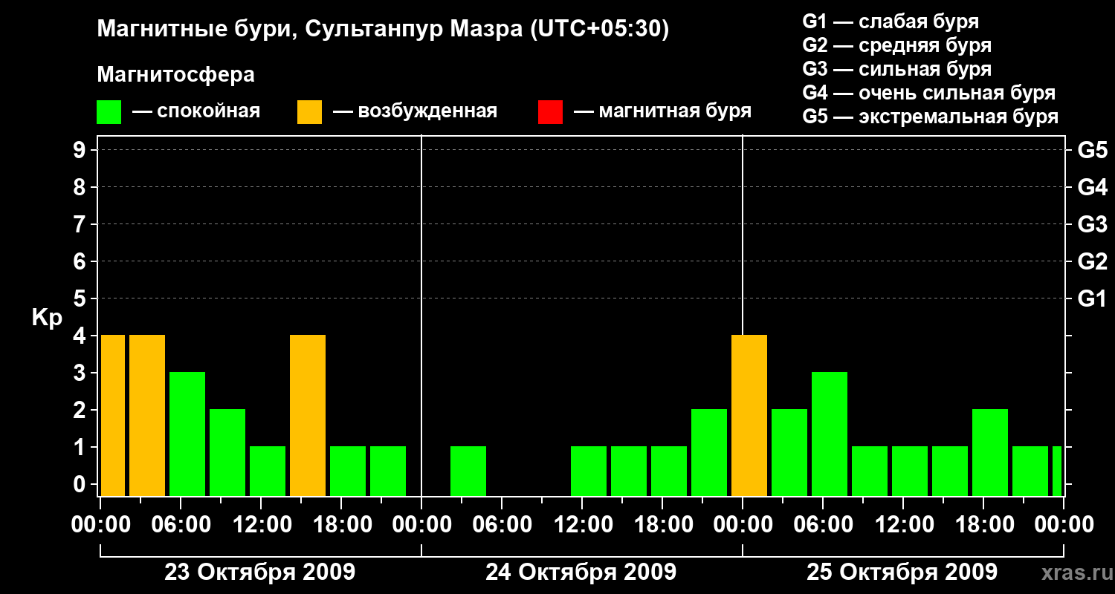Click the 'Магнитосфера' heading

(175, 75)
